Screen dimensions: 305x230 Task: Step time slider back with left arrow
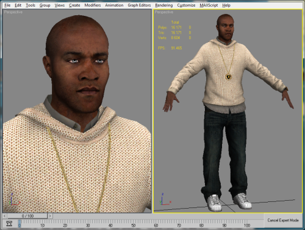pos(5,216)
